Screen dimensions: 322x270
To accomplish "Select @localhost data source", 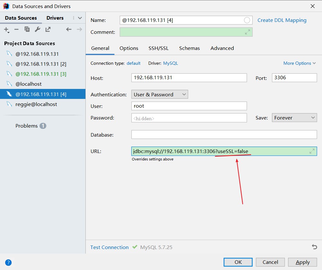I will [x=43, y=84].
